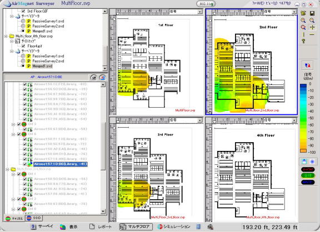Screen dimensions: 320x232
Task: Open help via the question mark icon
Action: point(303,42)
